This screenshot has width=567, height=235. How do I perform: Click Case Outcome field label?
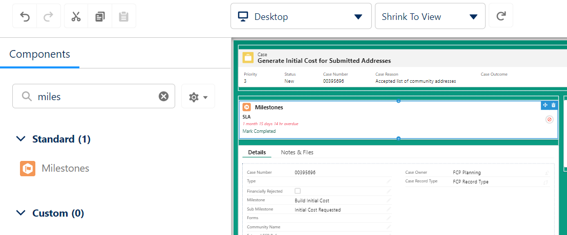tap(494, 74)
